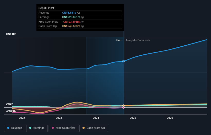The height and width of the screenshot is (135, 211).
Task: Click the 2022 x-axis label
Action: click(22, 118)
